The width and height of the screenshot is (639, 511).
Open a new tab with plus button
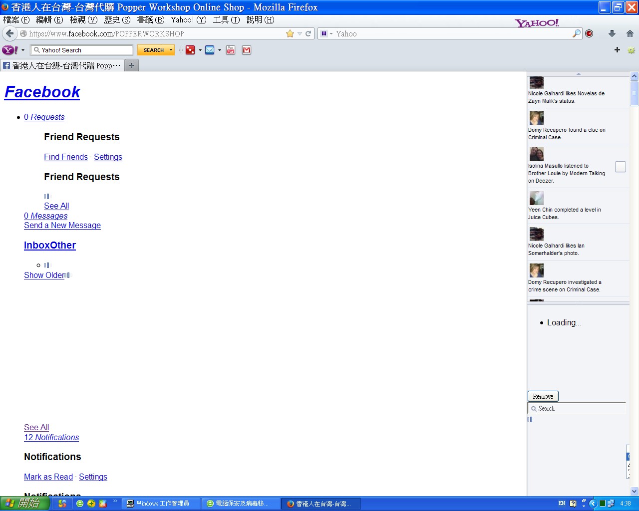pos(132,65)
